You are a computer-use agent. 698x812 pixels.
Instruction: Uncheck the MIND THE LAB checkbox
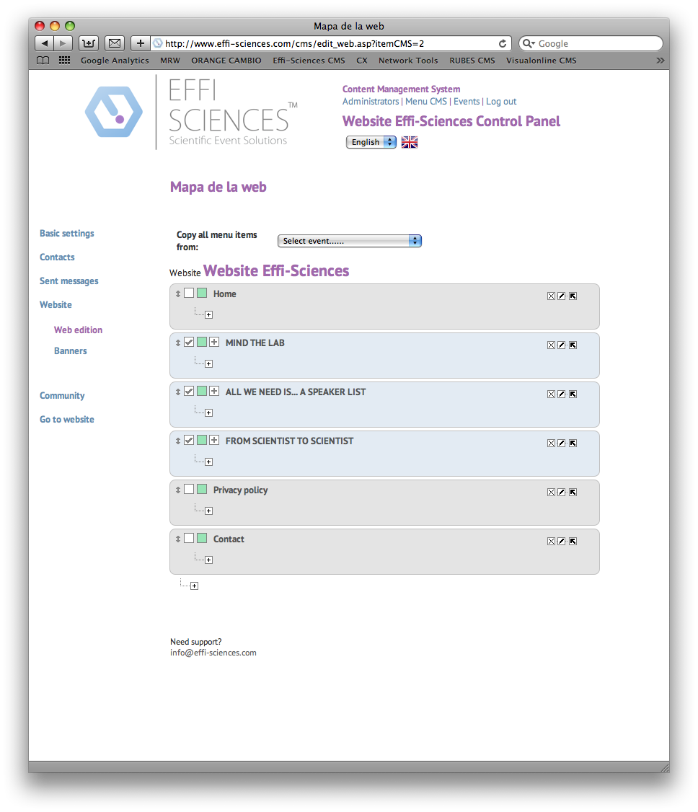[x=189, y=343]
